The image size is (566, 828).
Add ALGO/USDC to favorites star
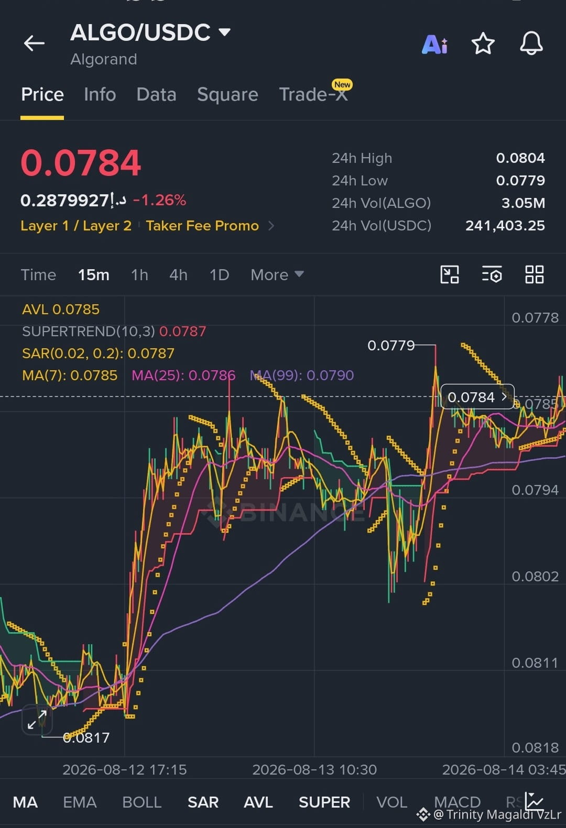coord(483,43)
